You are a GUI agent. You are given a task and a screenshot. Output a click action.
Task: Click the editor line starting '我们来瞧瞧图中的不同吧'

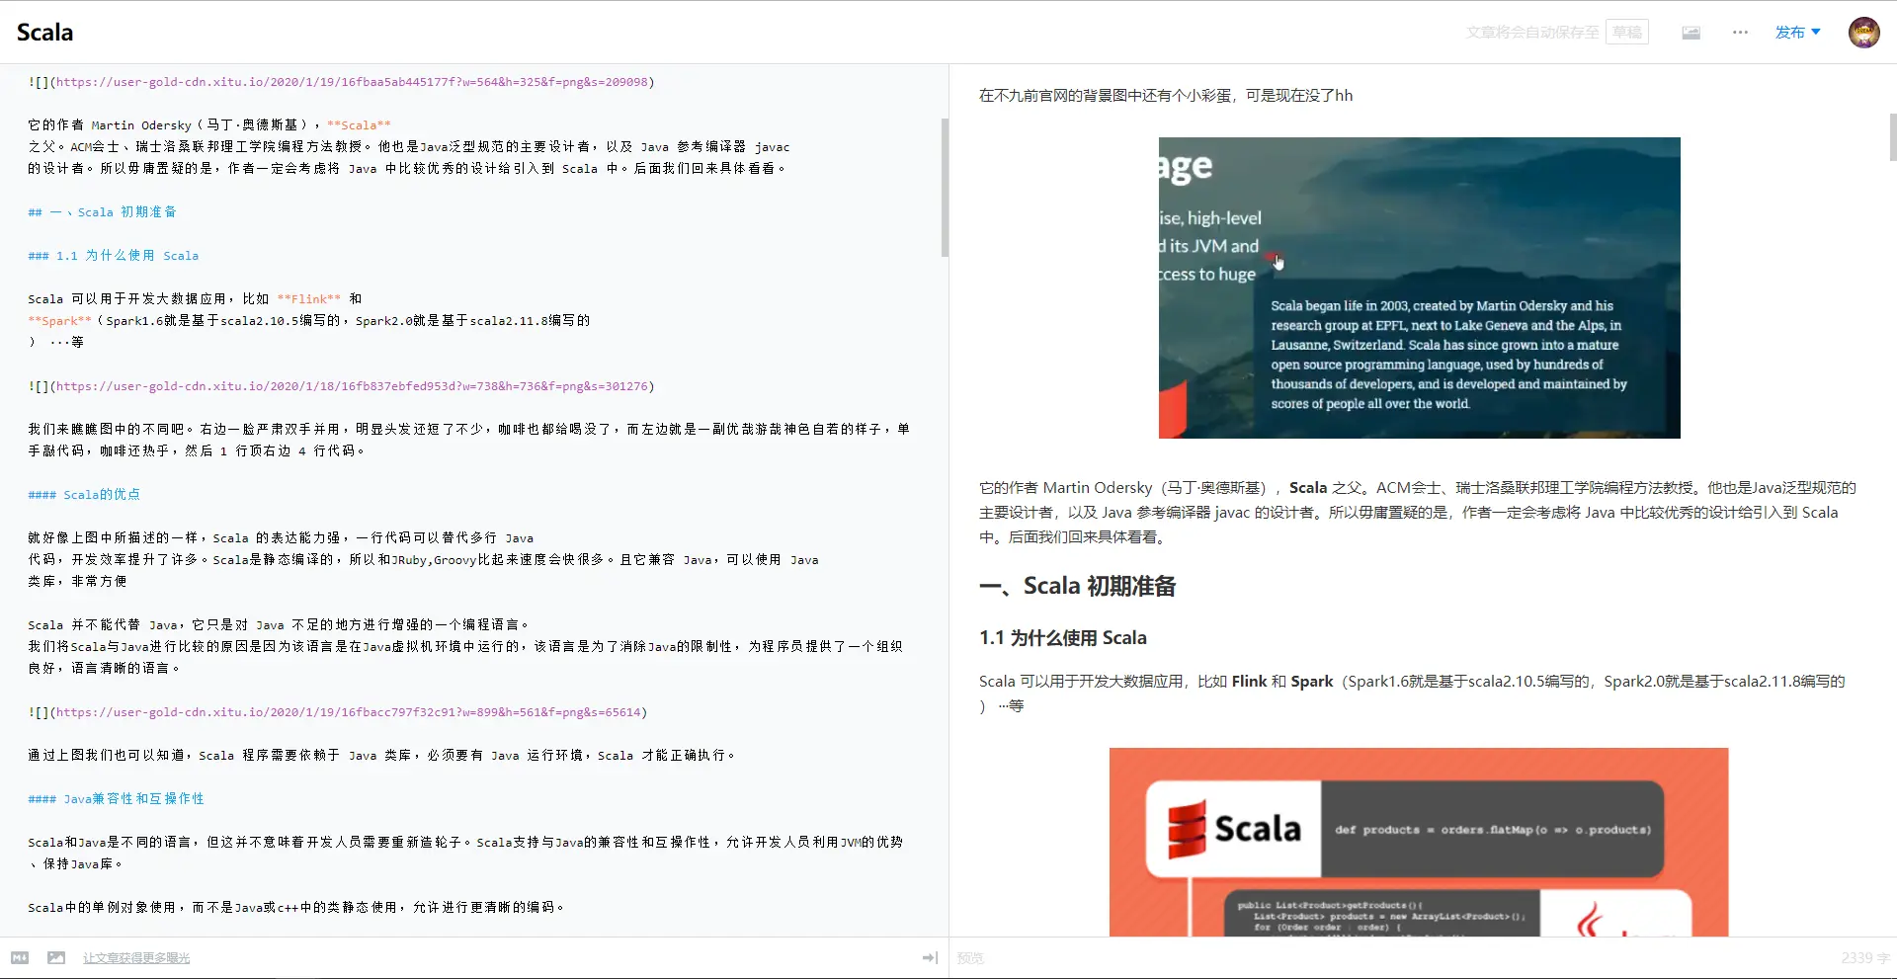click(468, 441)
